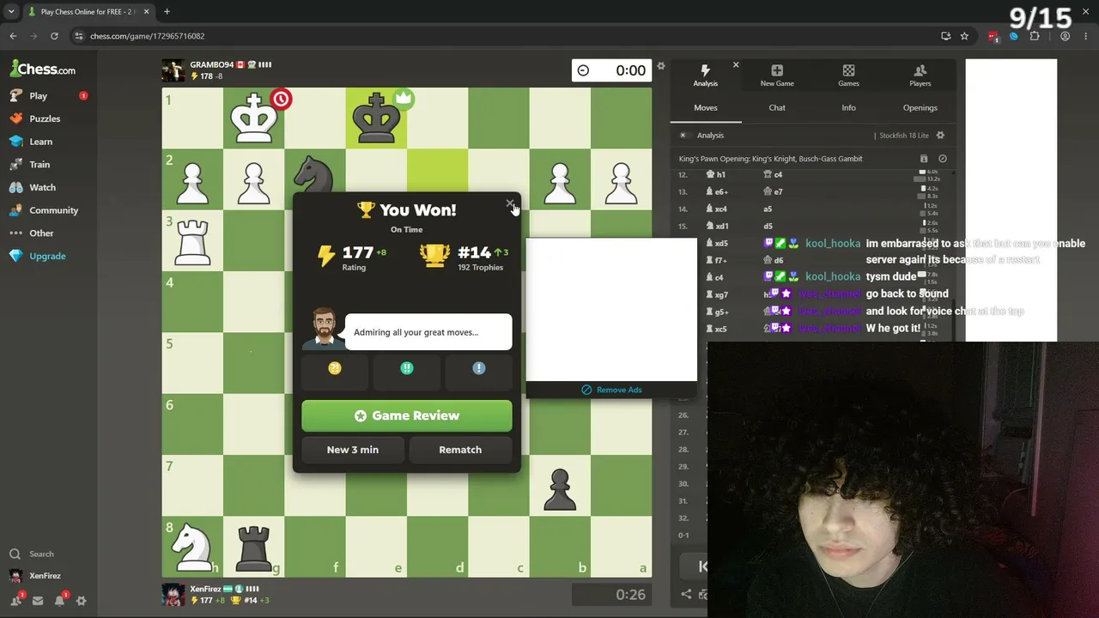Select white's move xc4 in move 14

pos(717,209)
